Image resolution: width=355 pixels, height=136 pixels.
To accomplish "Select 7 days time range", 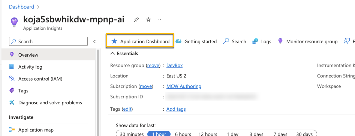I will tap(281, 134).
